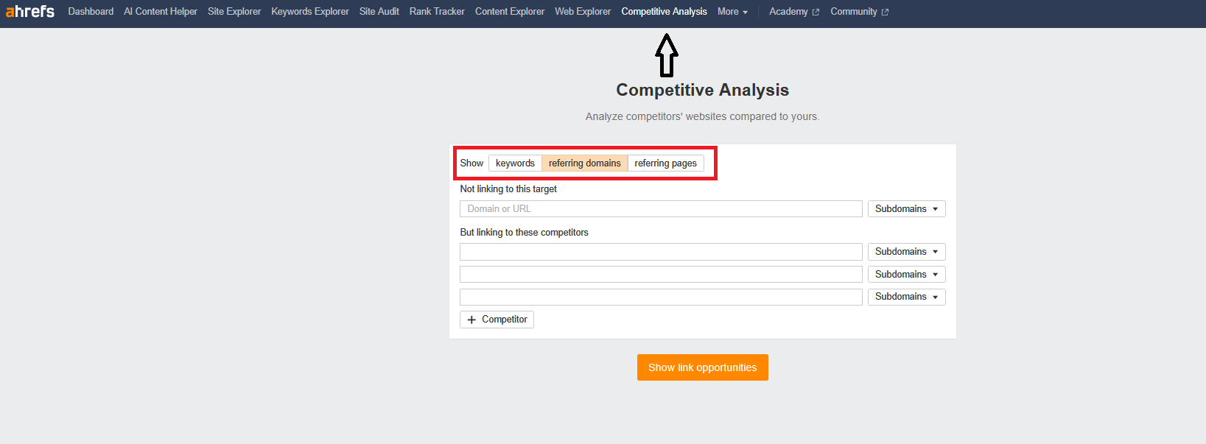1206x444 pixels.
Task: Open the Dashboard page
Action: (x=91, y=12)
